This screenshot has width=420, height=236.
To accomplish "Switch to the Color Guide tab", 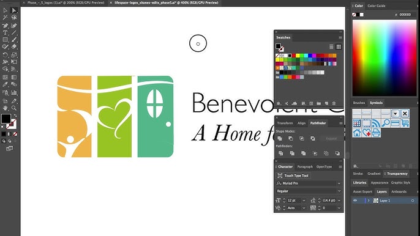I will pos(376,6).
